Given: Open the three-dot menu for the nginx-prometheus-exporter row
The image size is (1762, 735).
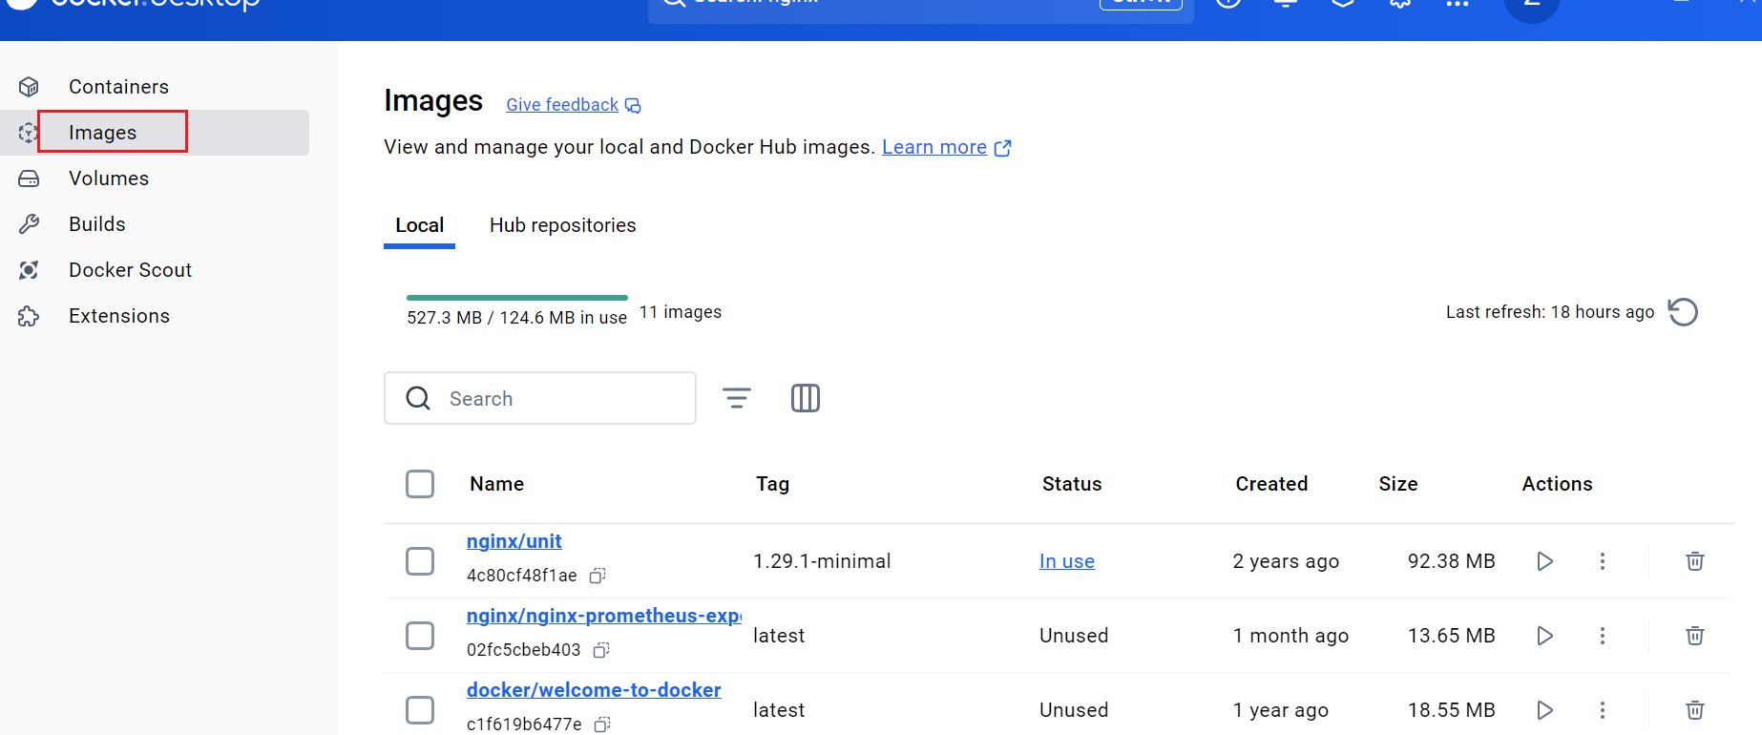Looking at the screenshot, I should (1603, 636).
